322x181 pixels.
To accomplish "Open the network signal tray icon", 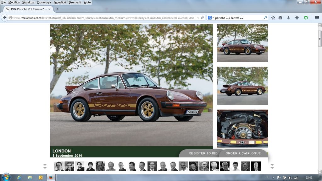I will click(296, 178).
